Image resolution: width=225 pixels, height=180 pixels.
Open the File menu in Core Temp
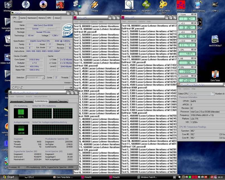point(179,89)
